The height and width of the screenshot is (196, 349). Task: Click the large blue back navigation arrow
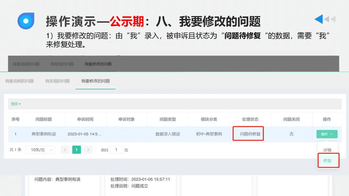click(319, 19)
